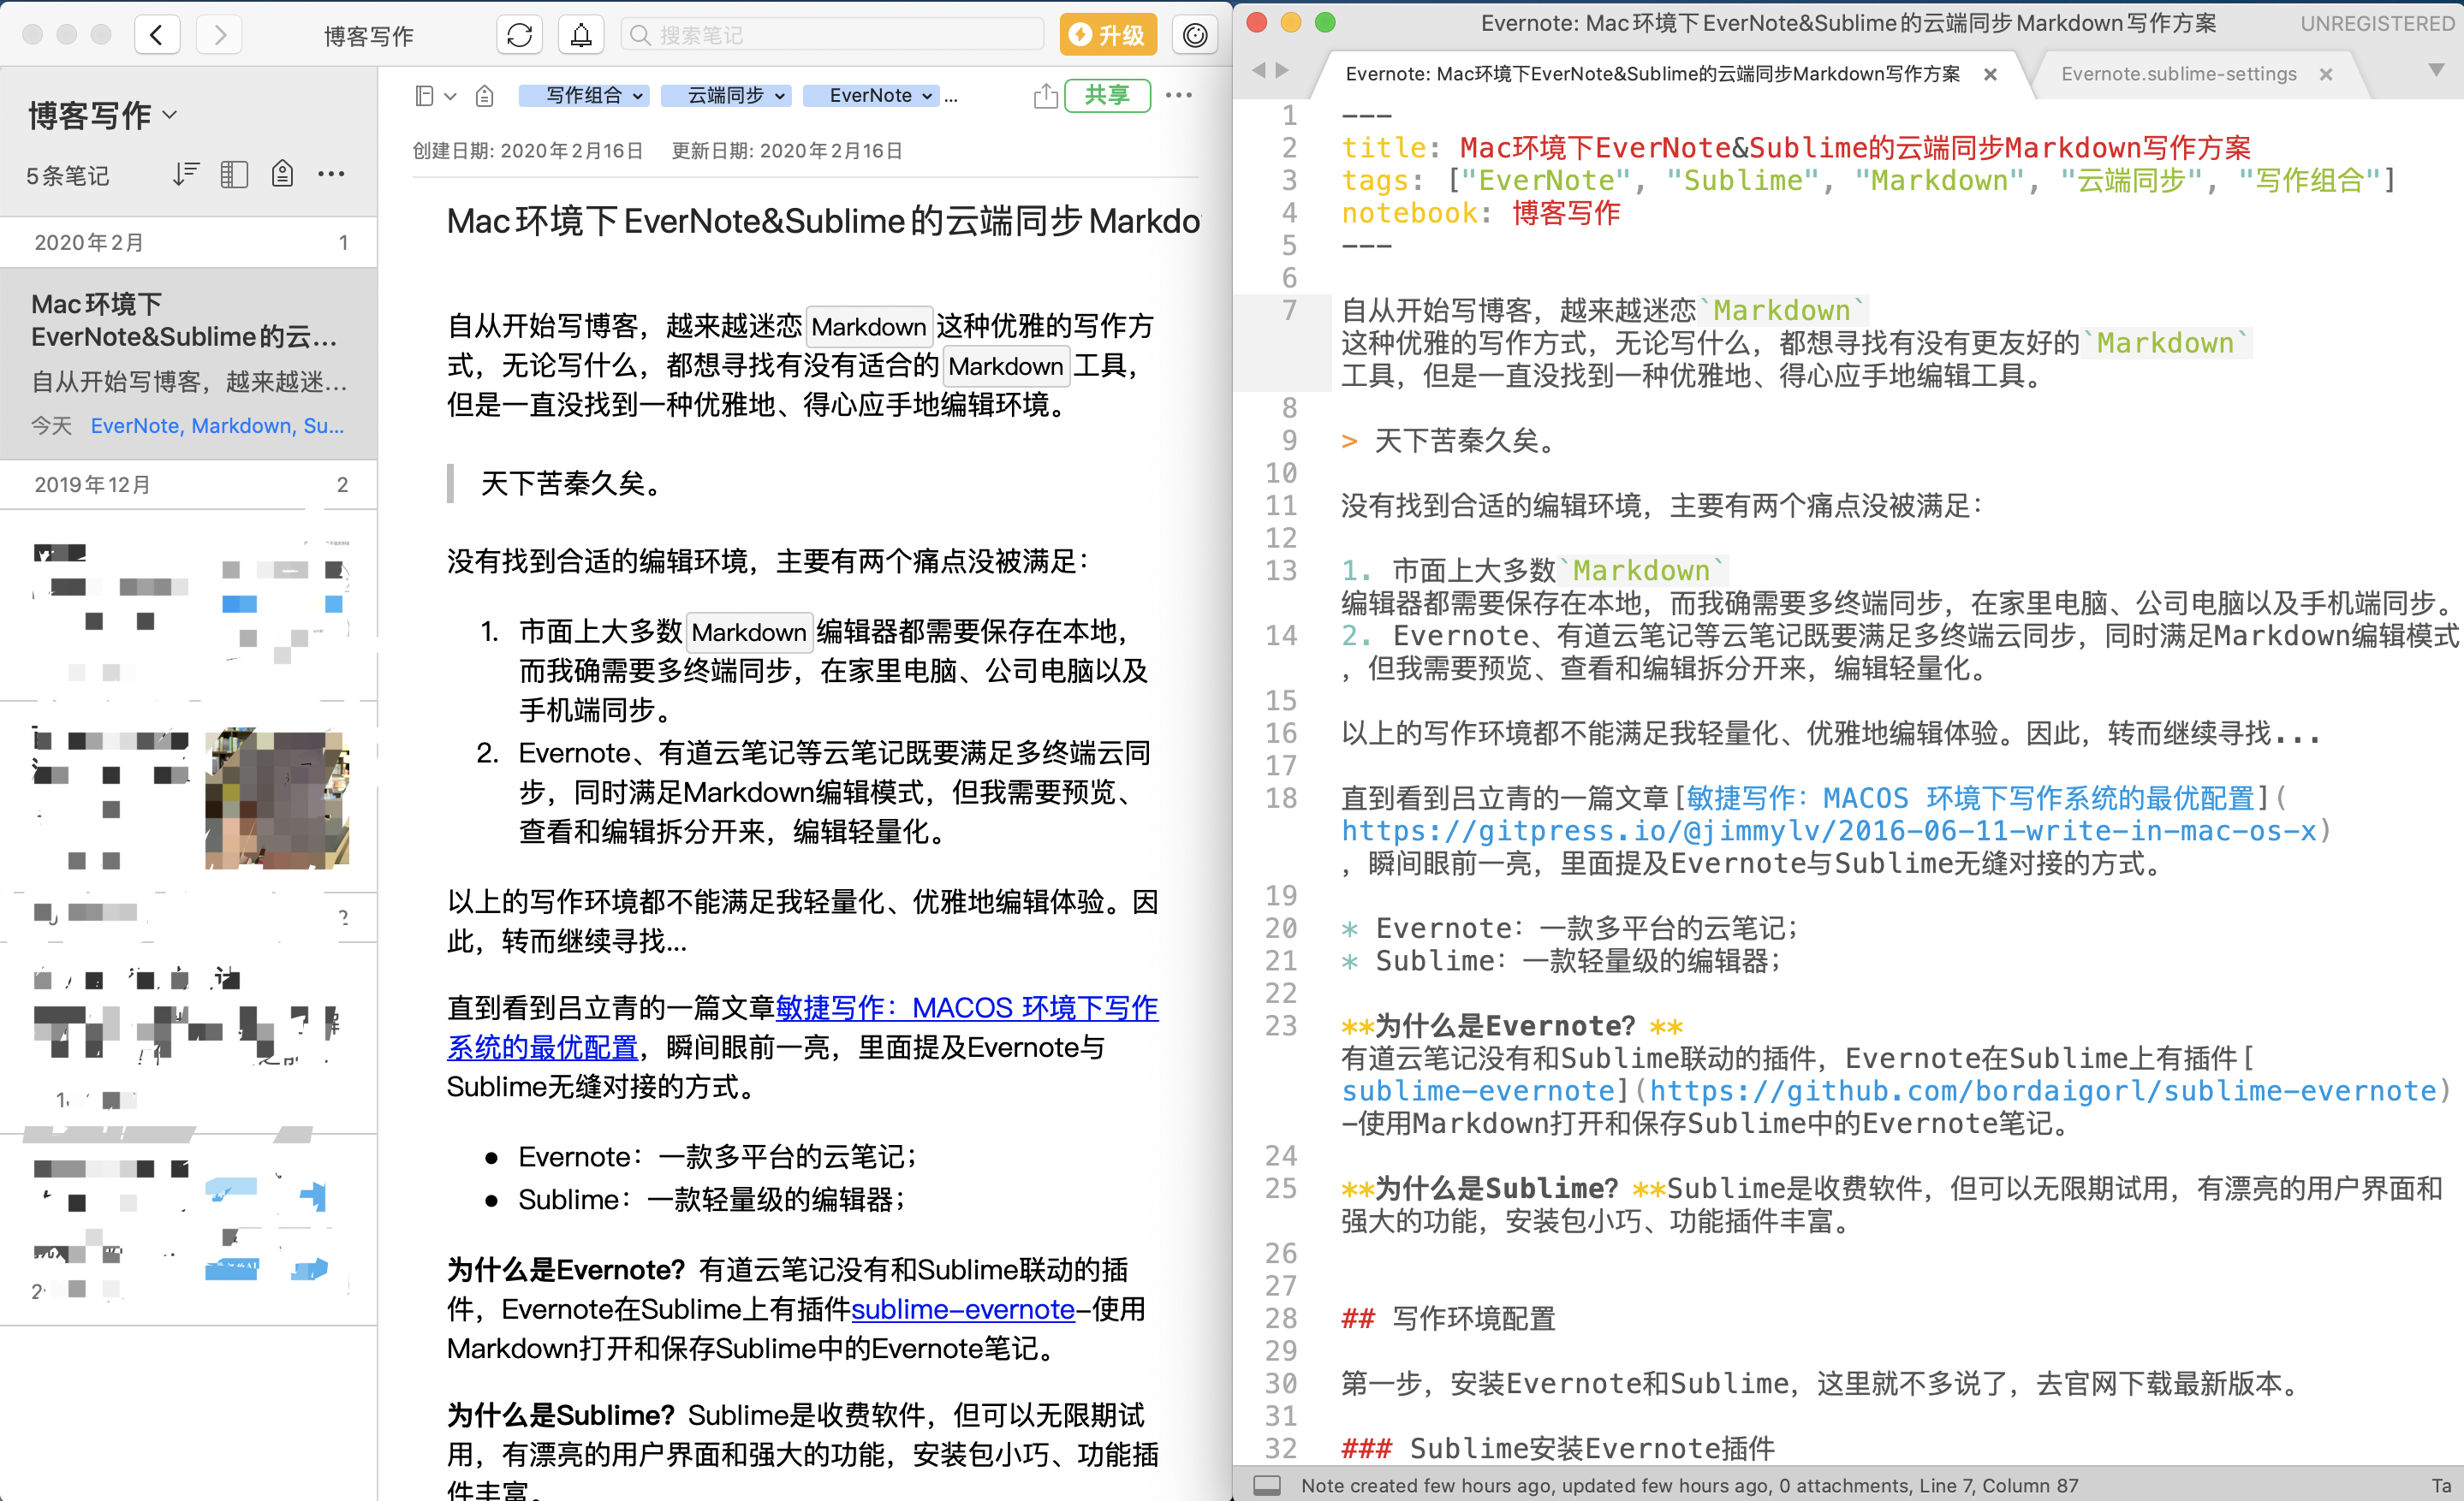Open the note's more actions ellipsis
The image size is (2464, 1501).
[x=1179, y=95]
